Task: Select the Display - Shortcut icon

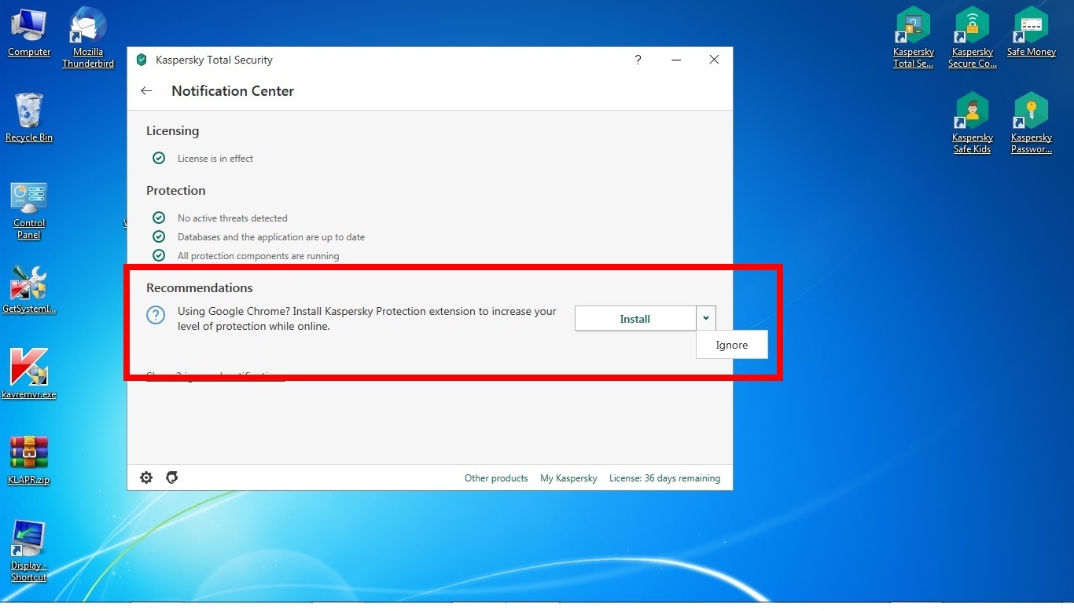Action: 29,551
